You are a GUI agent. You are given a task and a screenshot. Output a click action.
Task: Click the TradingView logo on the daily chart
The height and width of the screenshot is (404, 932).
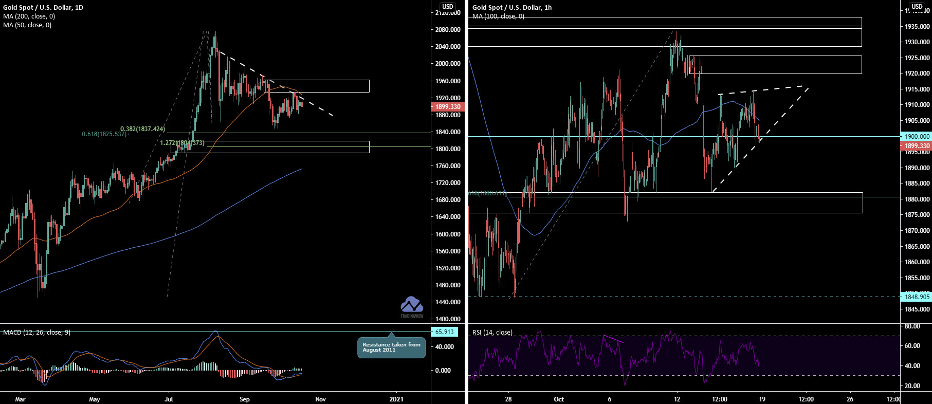click(x=412, y=307)
